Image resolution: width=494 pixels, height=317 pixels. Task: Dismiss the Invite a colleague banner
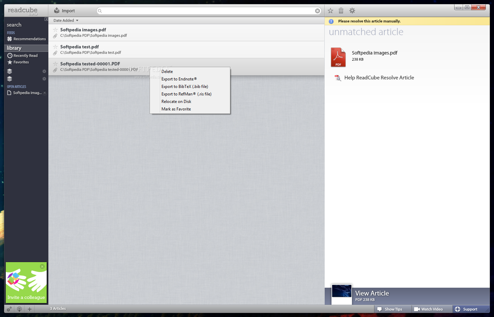pos(42,267)
